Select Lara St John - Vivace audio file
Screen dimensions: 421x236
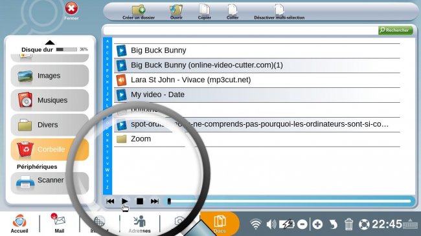click(x=257, y=80)
